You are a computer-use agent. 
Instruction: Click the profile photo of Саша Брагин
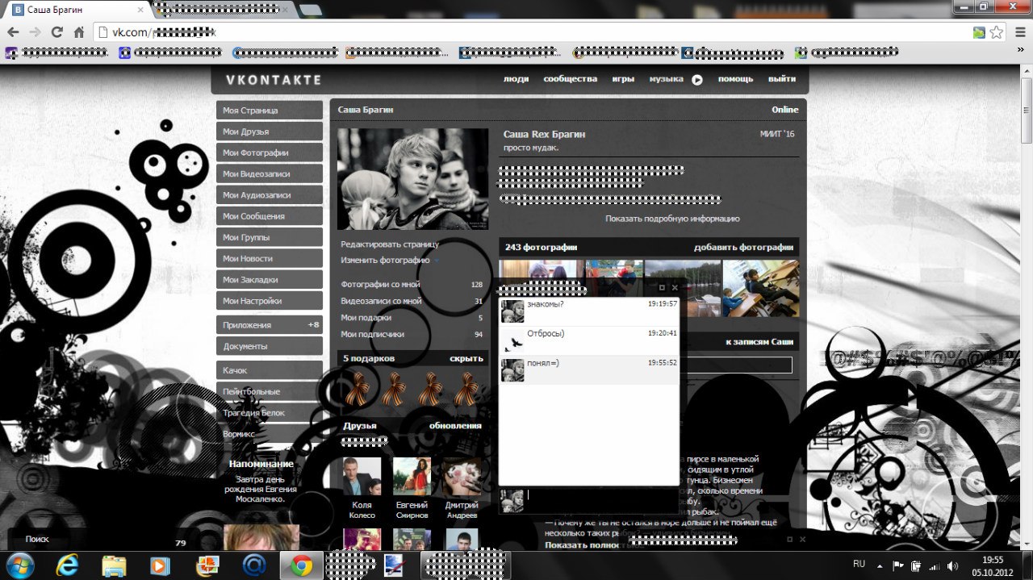tap(412, 179)
